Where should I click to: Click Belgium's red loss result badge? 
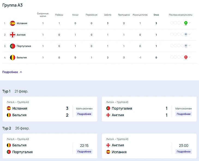186,57
